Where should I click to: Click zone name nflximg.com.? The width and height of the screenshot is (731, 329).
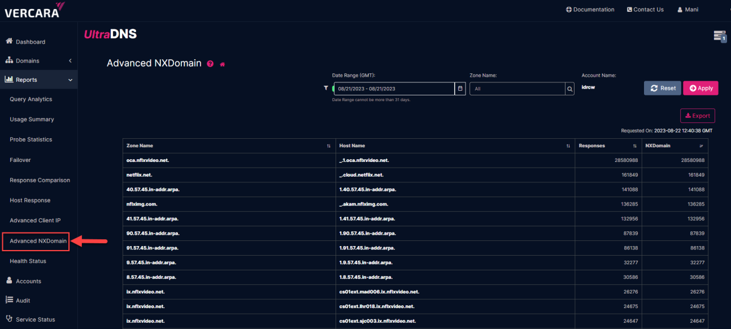point(142,204)
